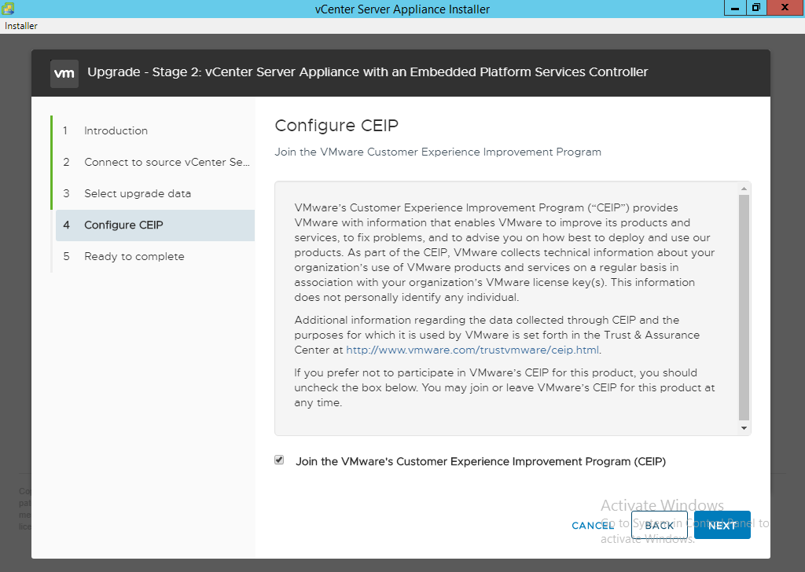Click the BACK button
The height and width of the screenshot is (572, 805).
[x=660, y=525]
